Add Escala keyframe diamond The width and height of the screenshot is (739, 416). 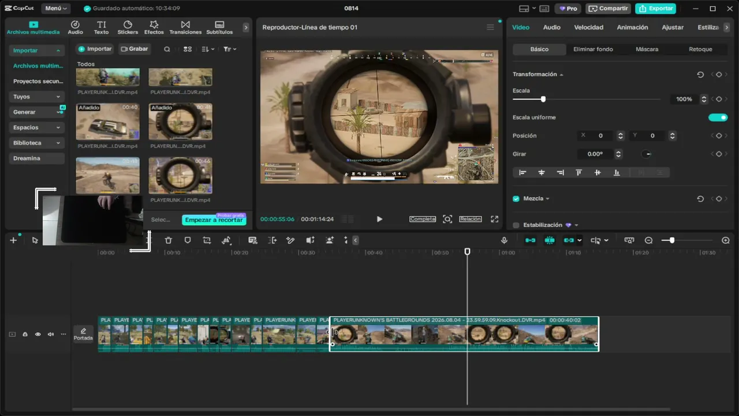point(719,99)
